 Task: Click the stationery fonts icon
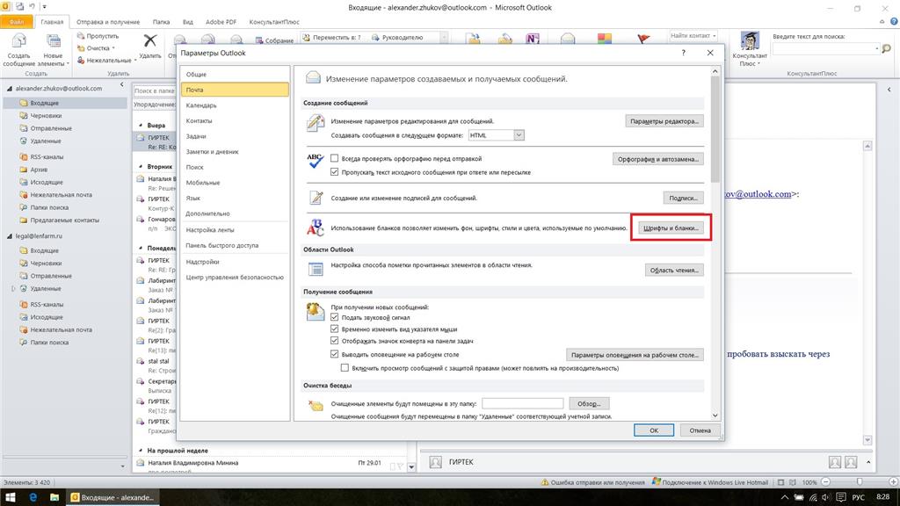[x=316, y=228]
